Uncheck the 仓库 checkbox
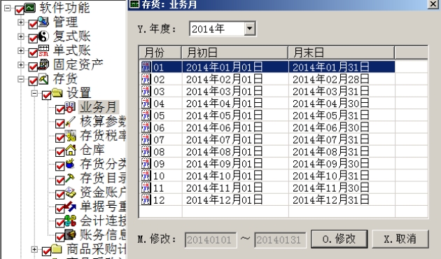Viewport: 441px width, 259px height. tap(60, 152)
